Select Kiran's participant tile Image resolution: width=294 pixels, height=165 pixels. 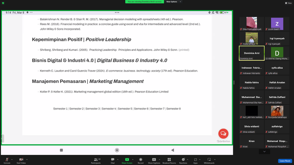252,141
